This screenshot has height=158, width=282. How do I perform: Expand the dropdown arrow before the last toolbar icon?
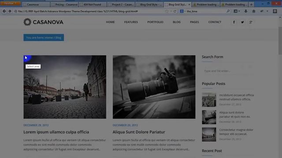(x=267, y=11)
